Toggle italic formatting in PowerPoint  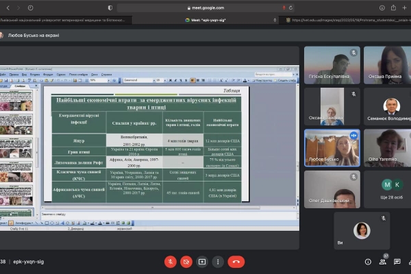(x=175, y=80)
